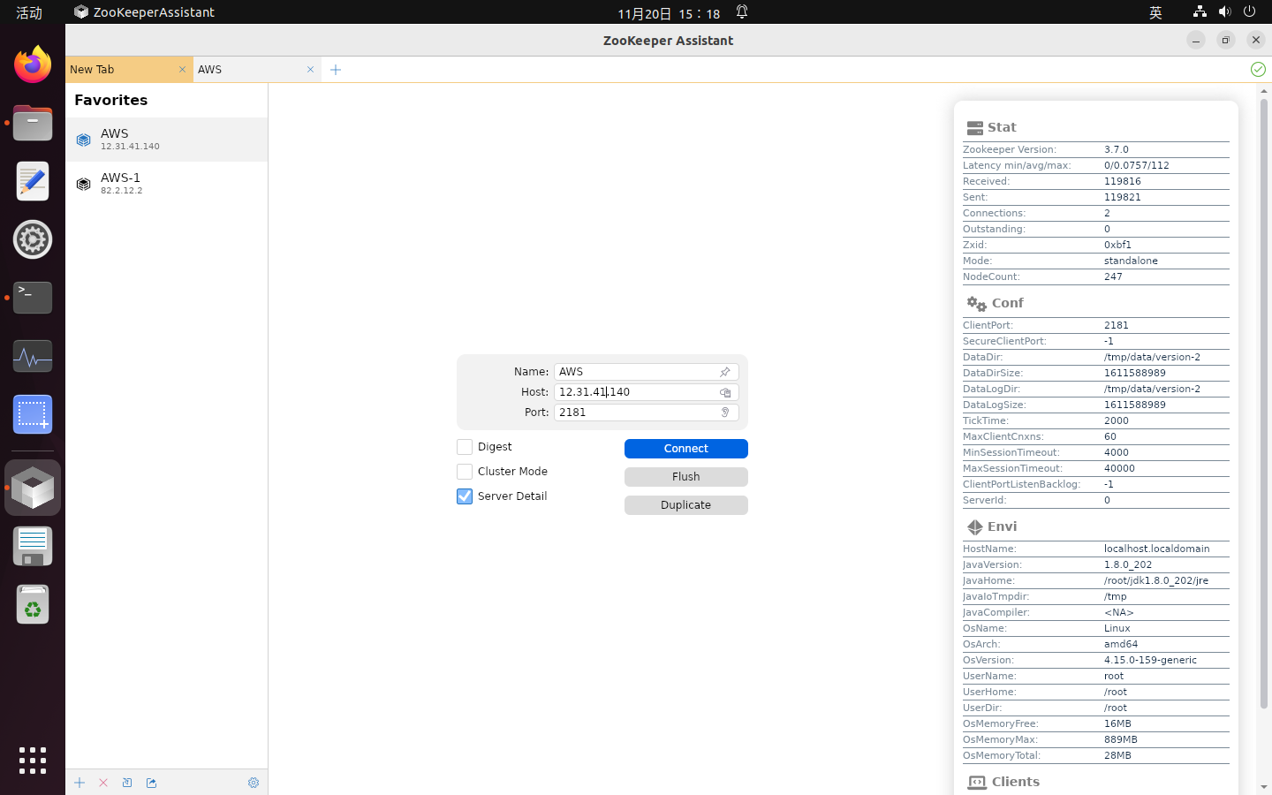
Task: Click the import favorites icon
Action: (127, 783)
